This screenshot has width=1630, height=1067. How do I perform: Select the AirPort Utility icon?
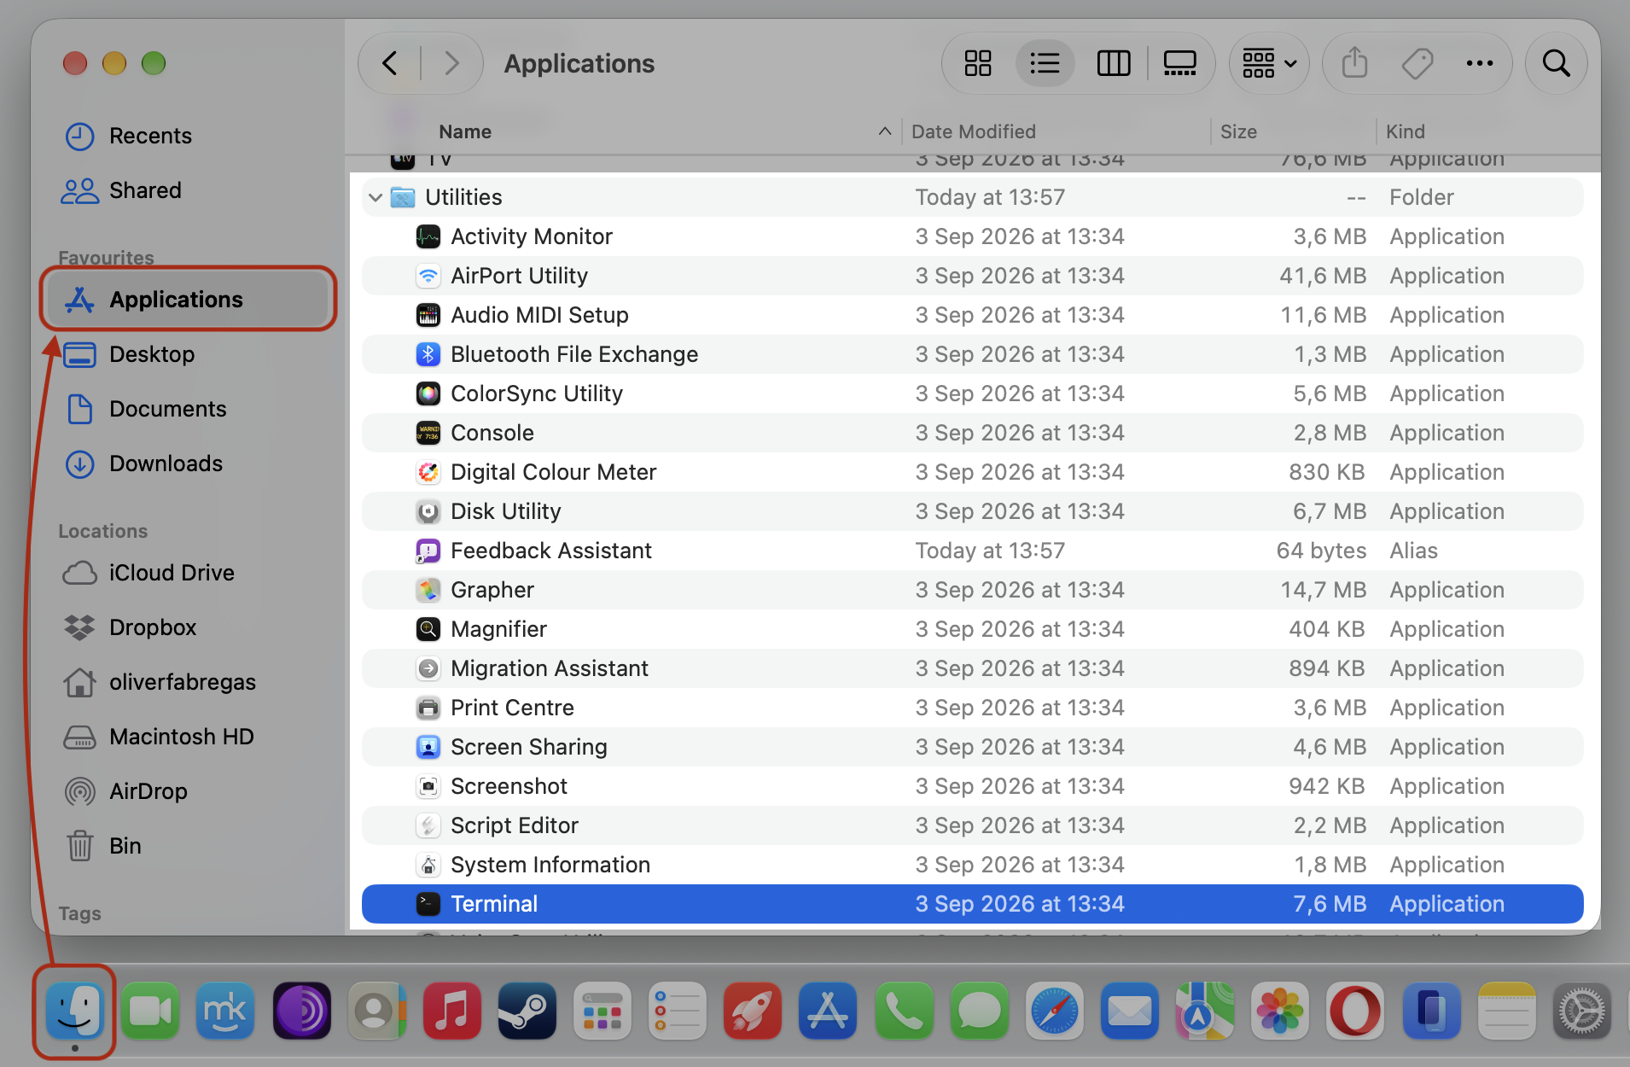point(428,276)
